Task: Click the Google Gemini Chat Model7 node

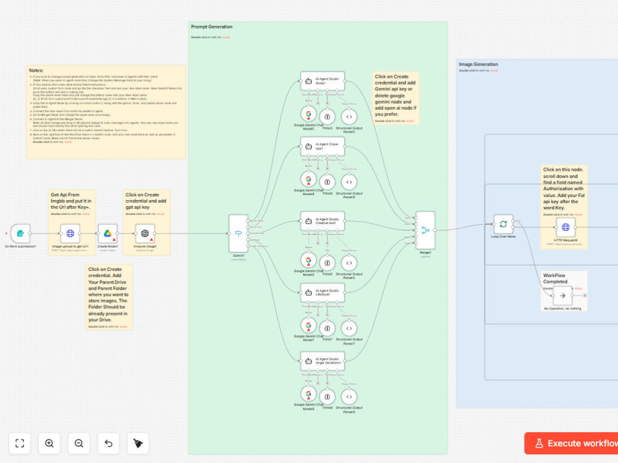Action: pyautogui.click(x=308, y=326)
